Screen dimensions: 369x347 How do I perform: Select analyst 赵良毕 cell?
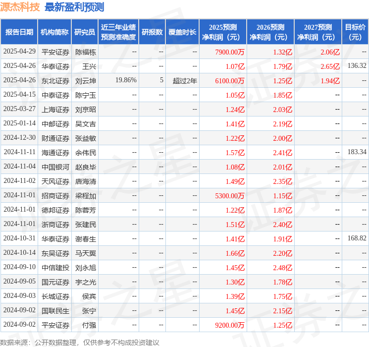(x=85, y=167)
